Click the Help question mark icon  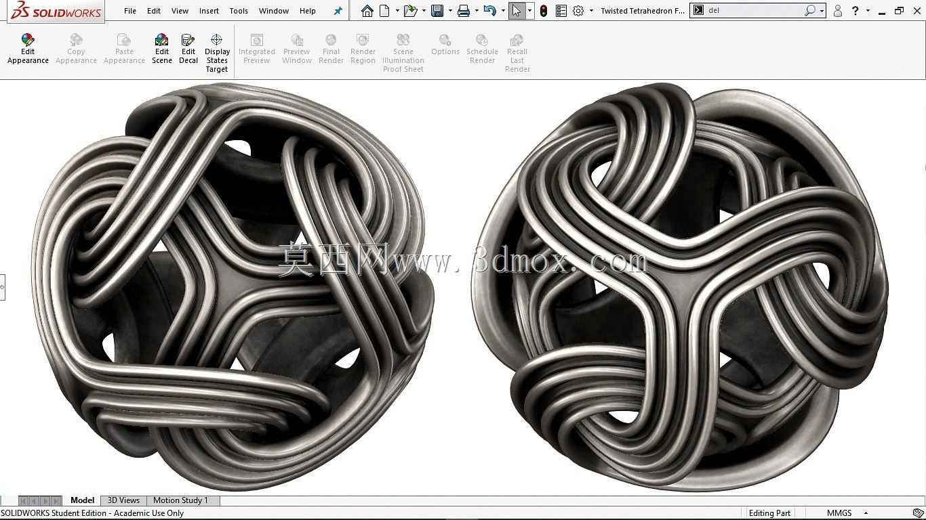pos(855,11)
